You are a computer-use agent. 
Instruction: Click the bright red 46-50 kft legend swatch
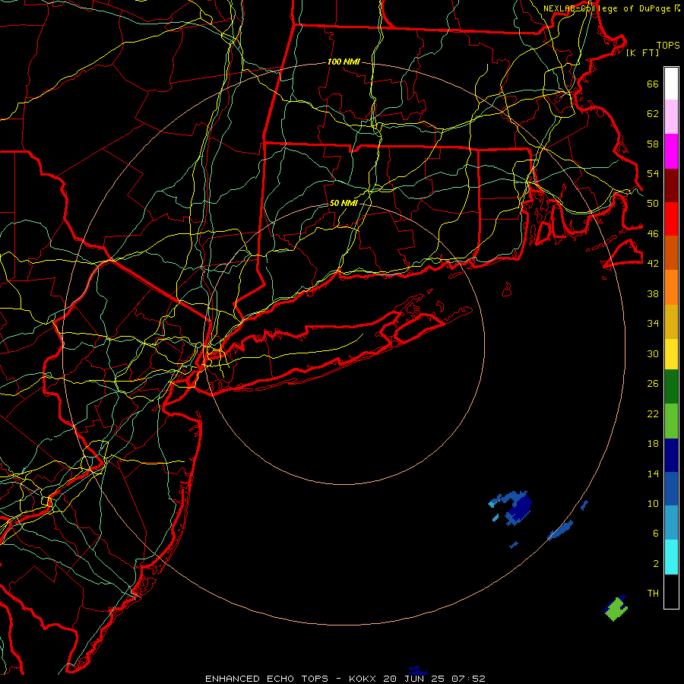point(671,219)
